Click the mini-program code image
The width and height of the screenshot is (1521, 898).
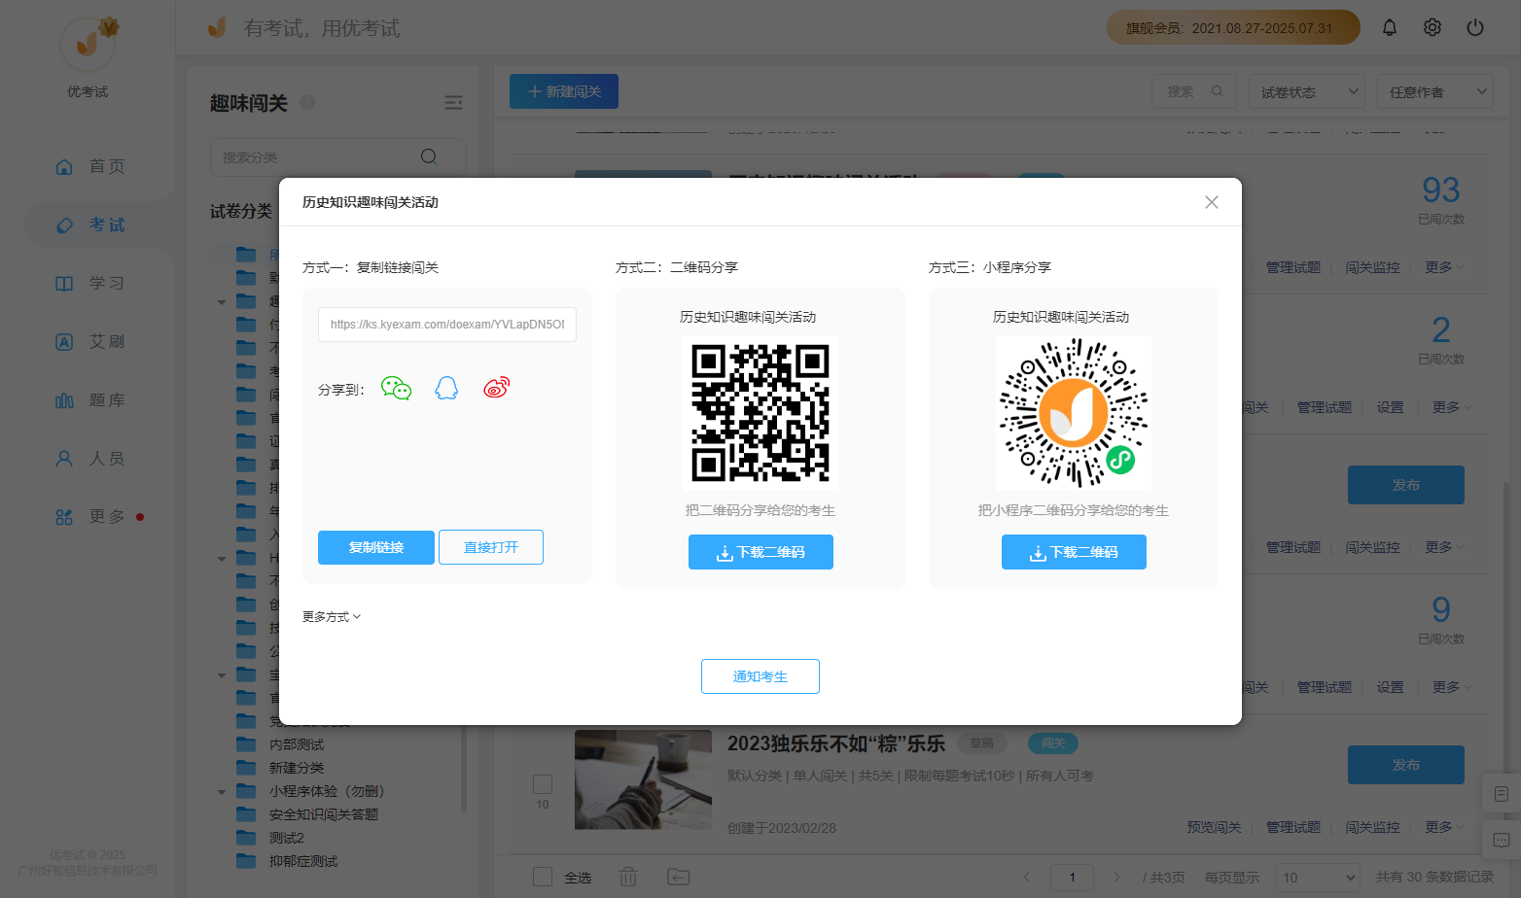coord(1074,413)
